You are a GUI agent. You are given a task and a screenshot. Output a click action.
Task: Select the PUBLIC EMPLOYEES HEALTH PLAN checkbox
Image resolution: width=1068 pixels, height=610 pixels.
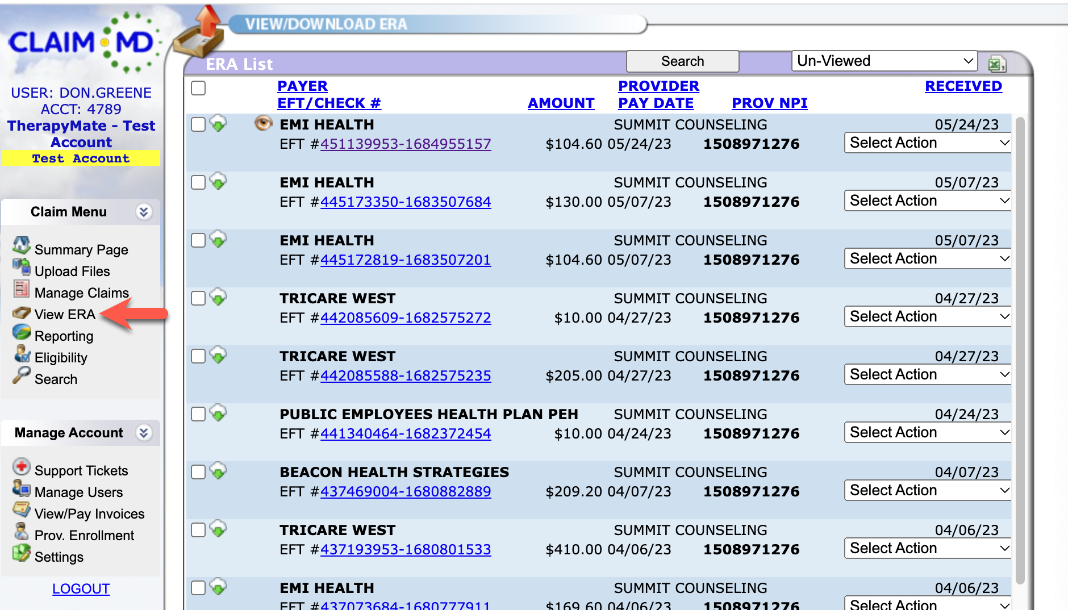[x=198, y=413]
